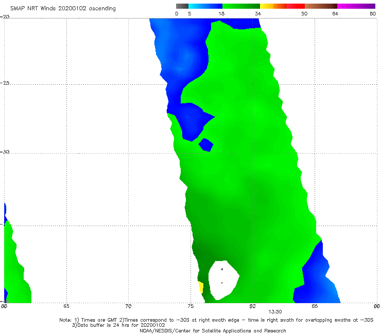This screenshot has height=334, width=381.
Task: Click the 'Note: 1) Times are GMT' line
Action: [216, 320]
